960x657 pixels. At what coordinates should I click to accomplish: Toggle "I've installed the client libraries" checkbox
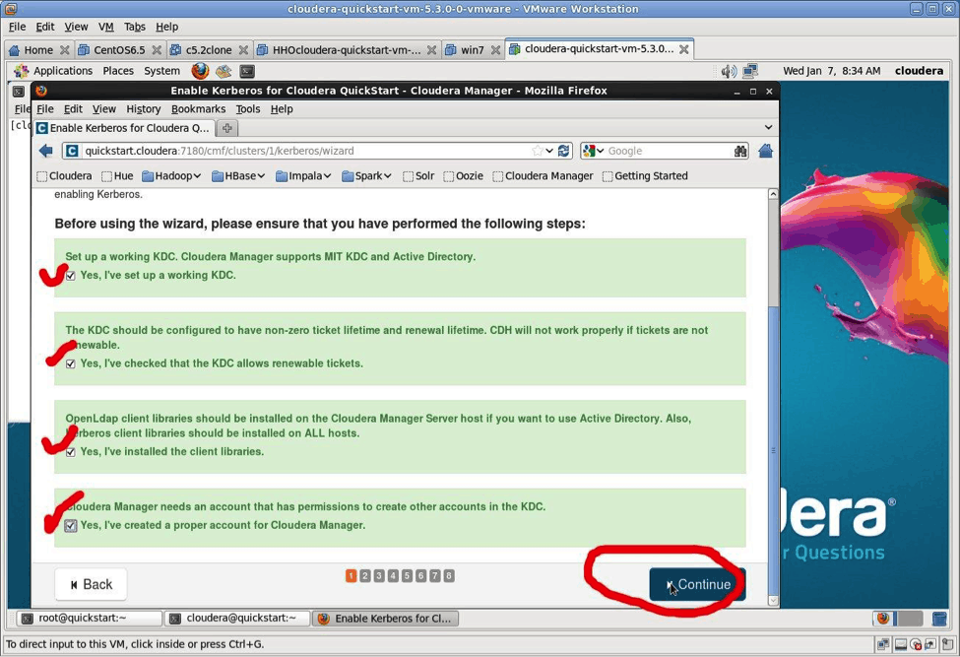70,452
